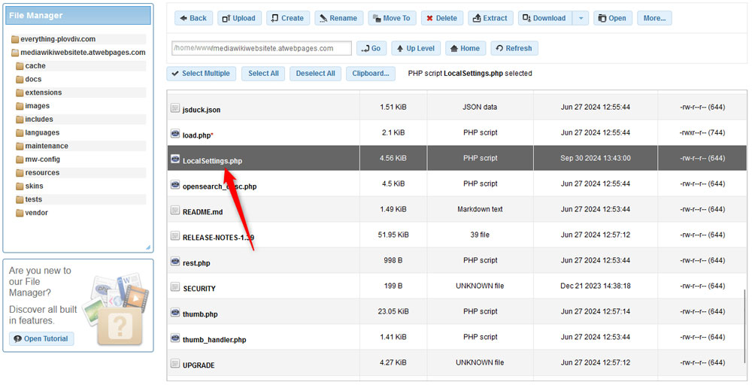
Task: Toggle Select Multiple mode
Action: (x=201, y=74)
